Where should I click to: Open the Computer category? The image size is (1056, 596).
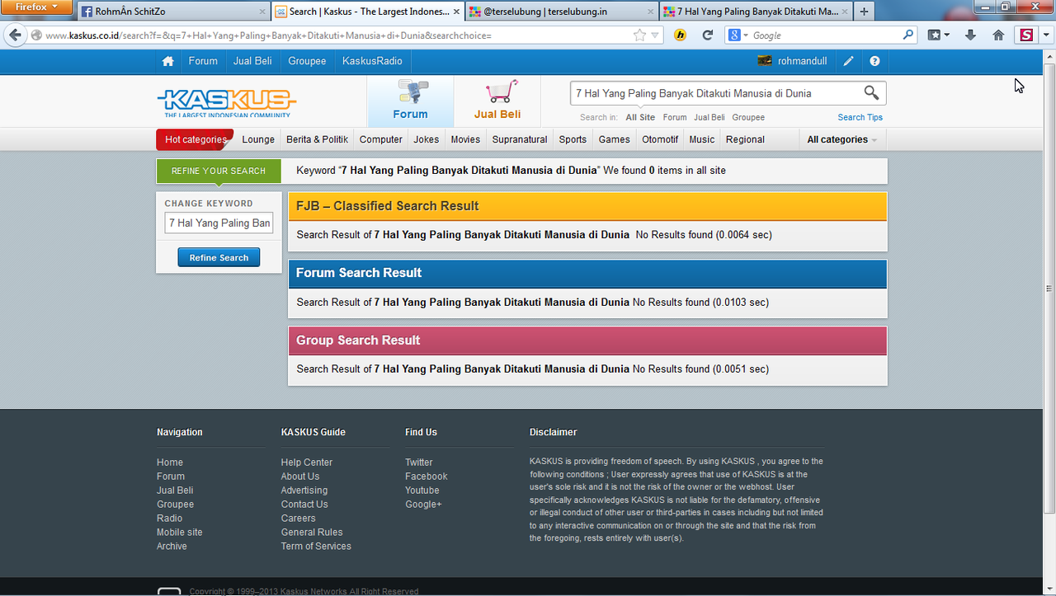tap(381, 139)
